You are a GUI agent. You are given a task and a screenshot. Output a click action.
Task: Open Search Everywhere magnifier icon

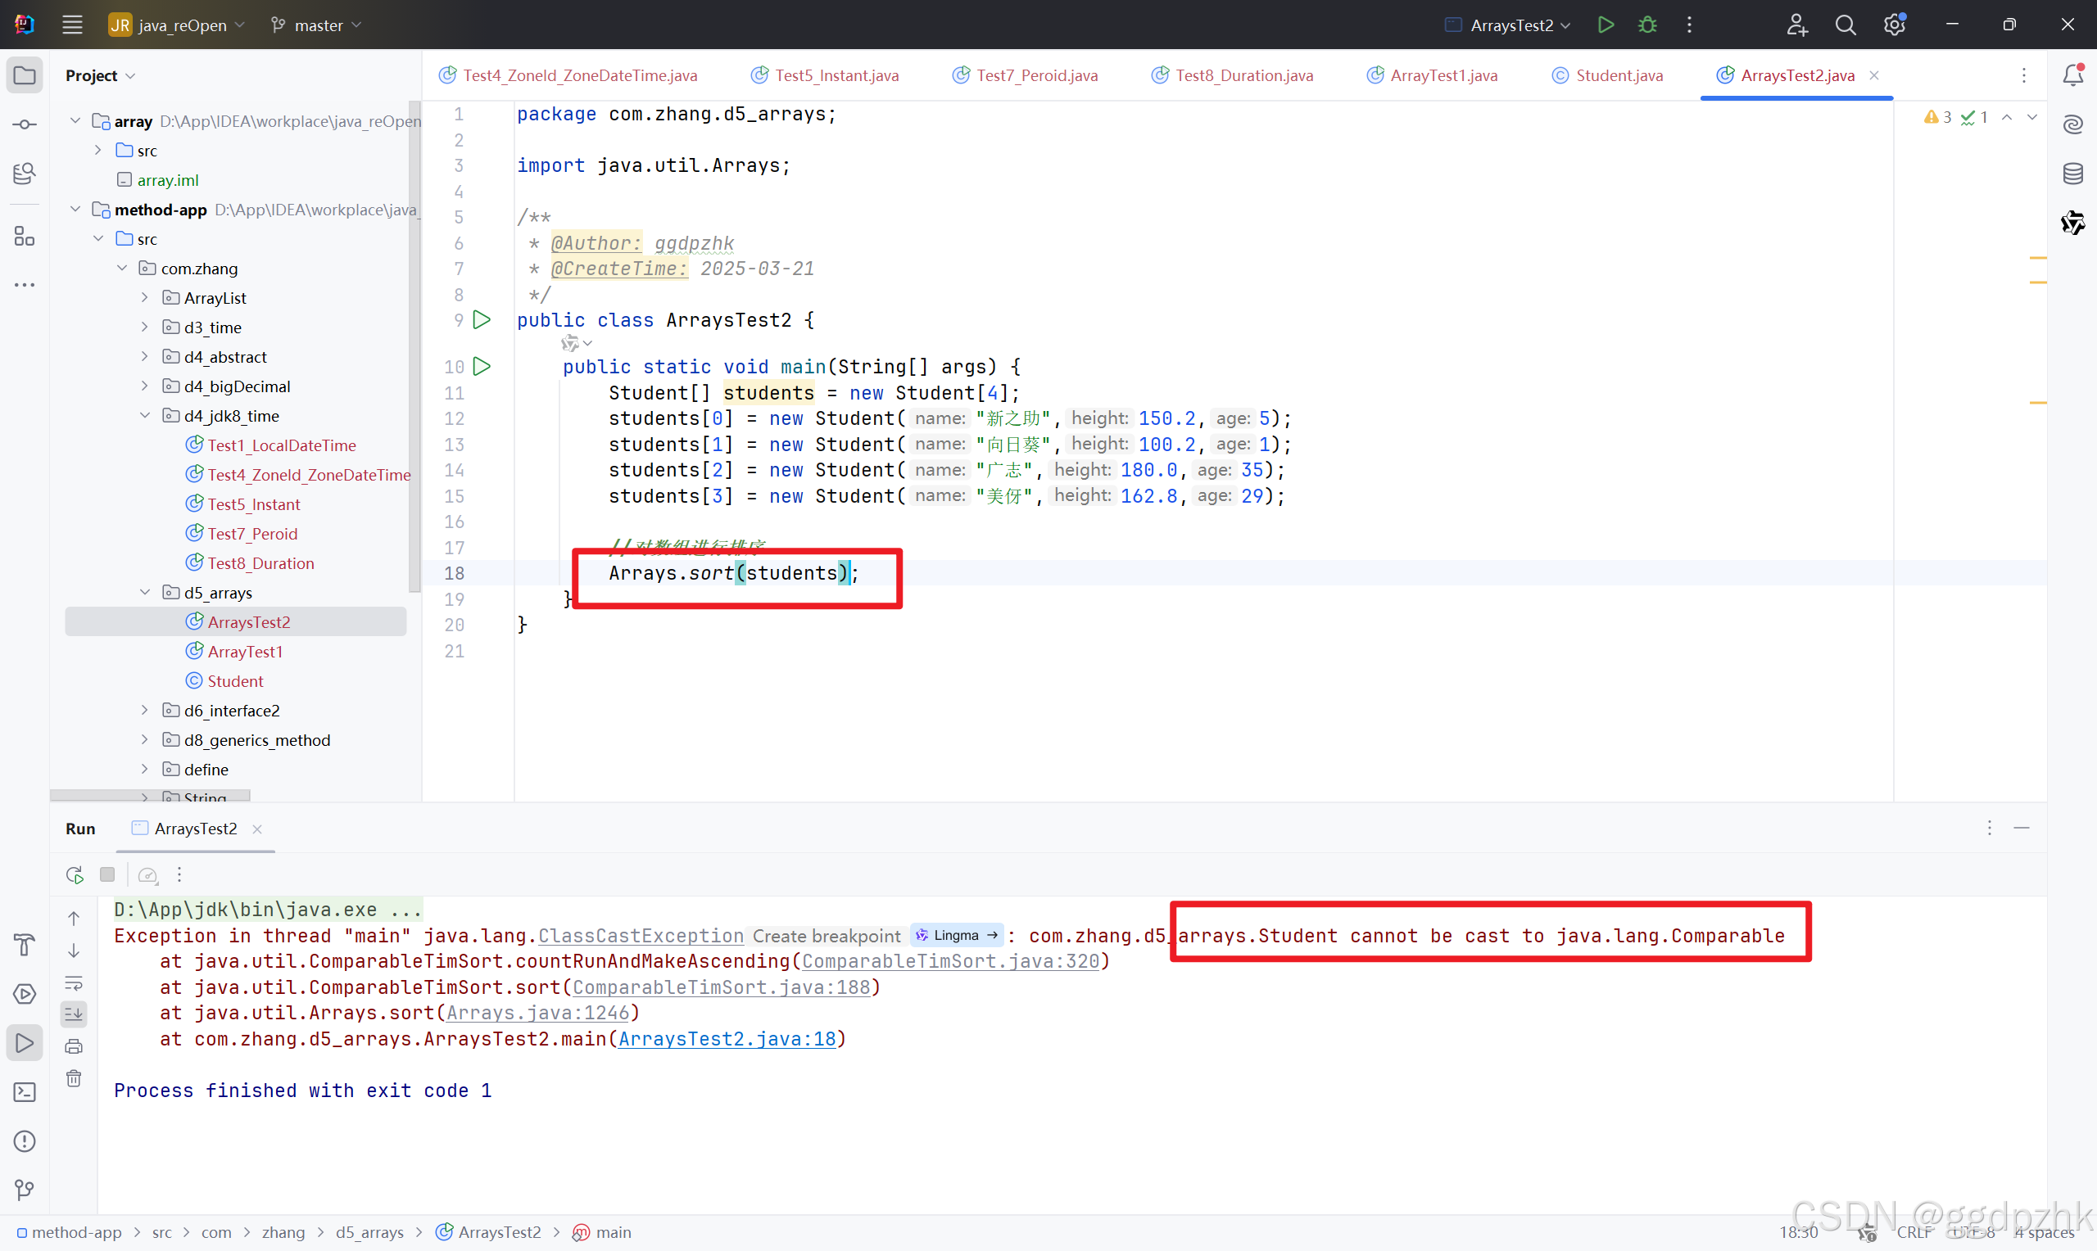coord(1845,25)
